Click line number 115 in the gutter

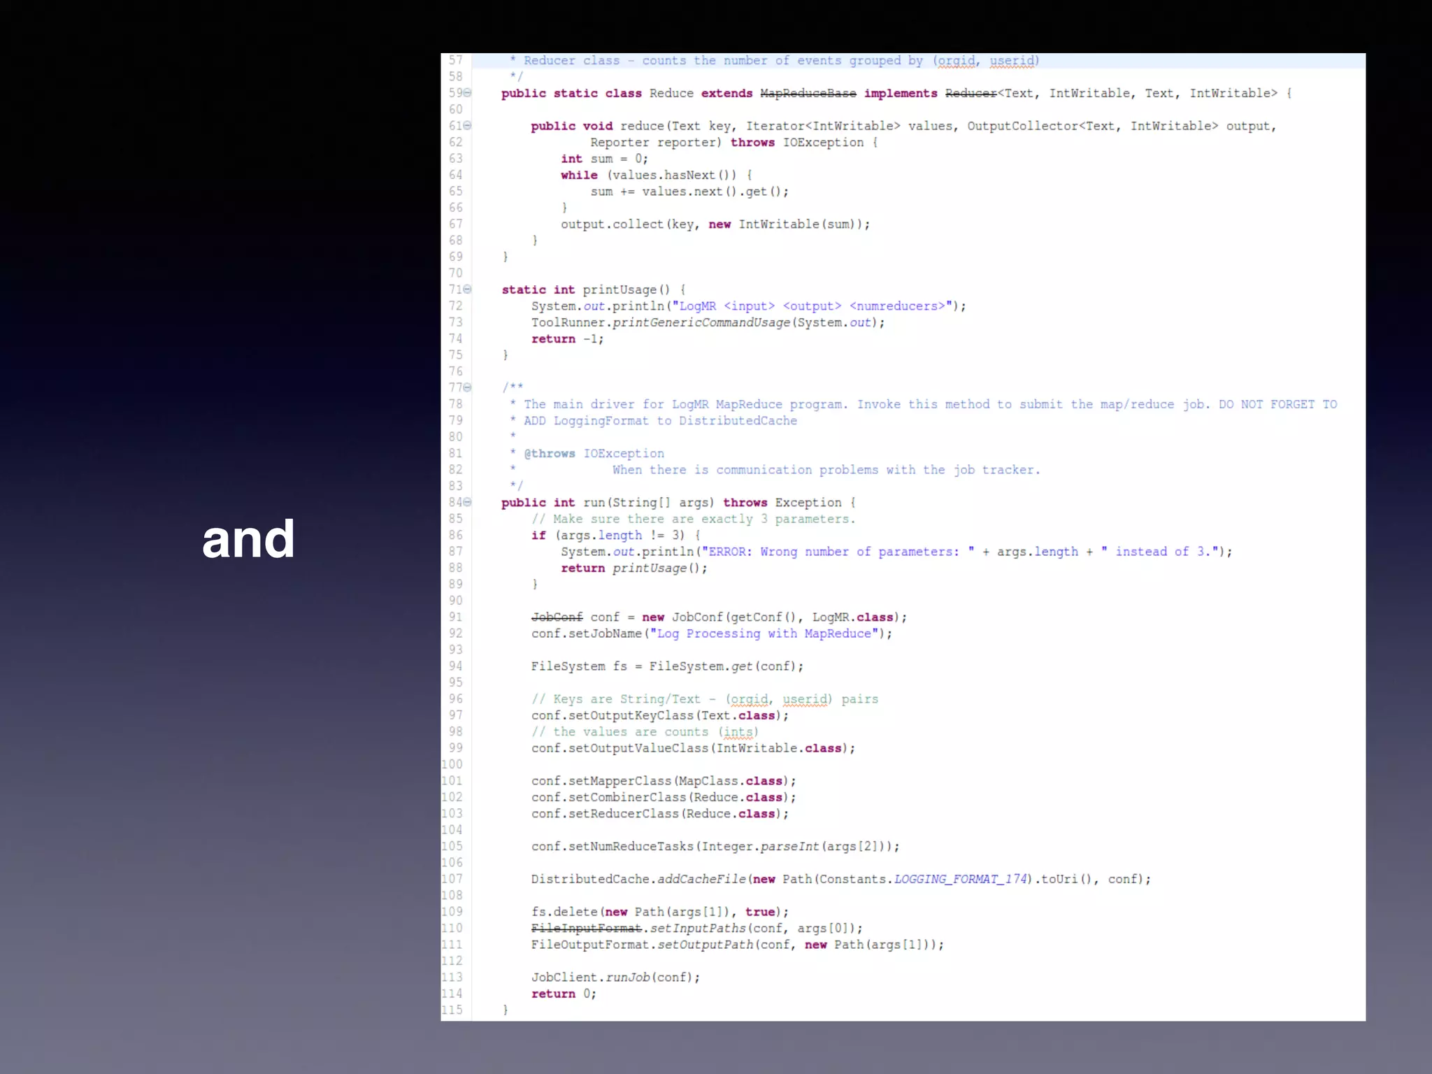[452, 1010]
